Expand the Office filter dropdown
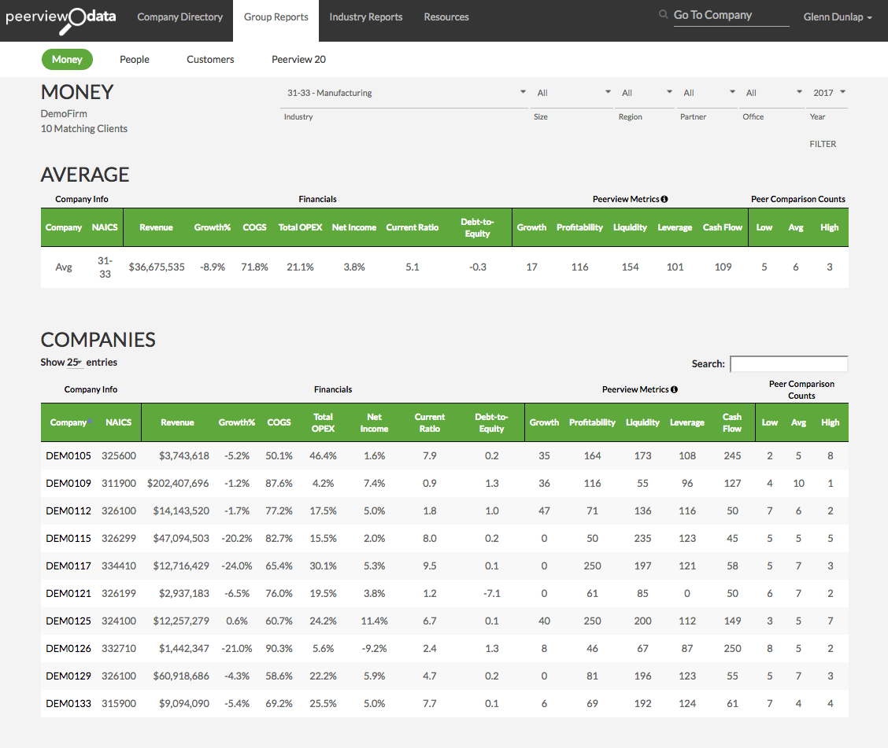888x748 pixels. pos(771,93)
